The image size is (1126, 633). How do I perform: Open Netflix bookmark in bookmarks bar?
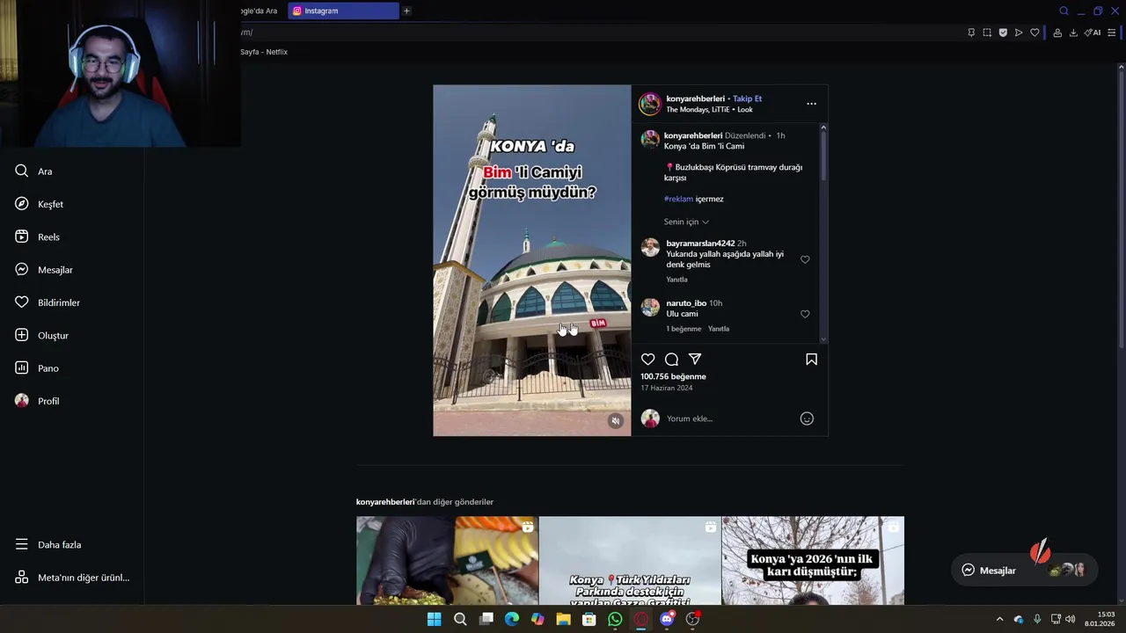click(264, 52)
